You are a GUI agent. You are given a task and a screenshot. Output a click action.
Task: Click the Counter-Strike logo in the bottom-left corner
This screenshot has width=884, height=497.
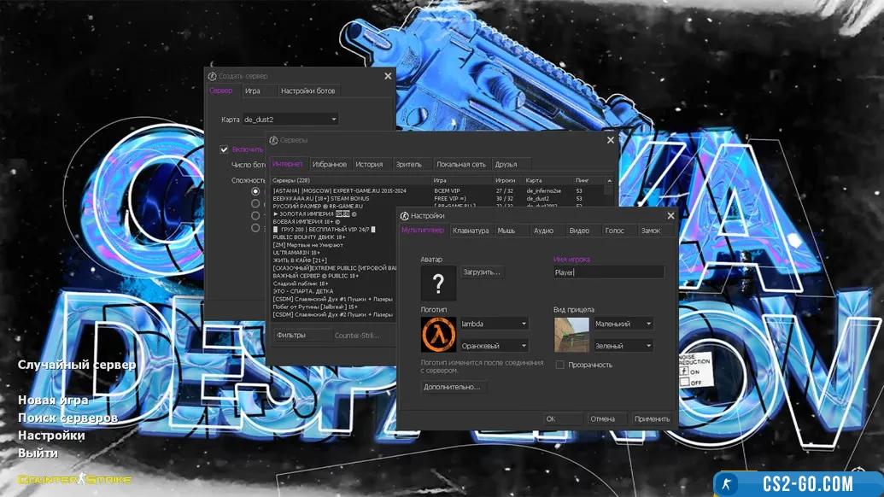point(75,479)
